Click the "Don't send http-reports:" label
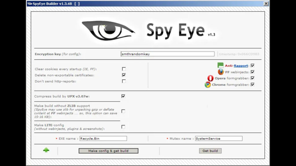This screenshot has height=166, width=296. click(x=55, y=81)
